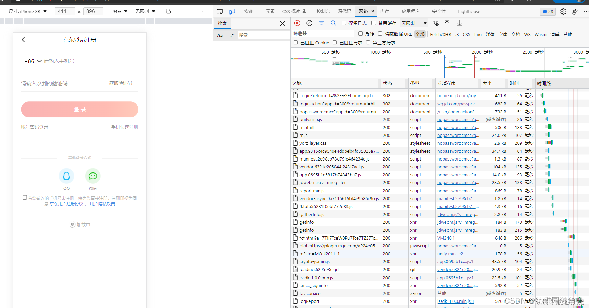Screen dimensions: 589x308
Task: Edit the device width value 414
Action: click(x=65, y=11)
